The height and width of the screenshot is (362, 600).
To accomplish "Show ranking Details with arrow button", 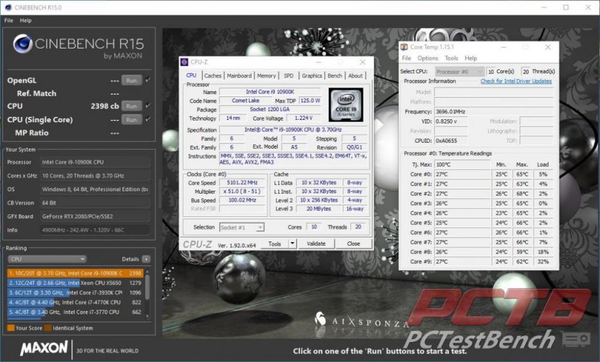I will tap(146, 259).
